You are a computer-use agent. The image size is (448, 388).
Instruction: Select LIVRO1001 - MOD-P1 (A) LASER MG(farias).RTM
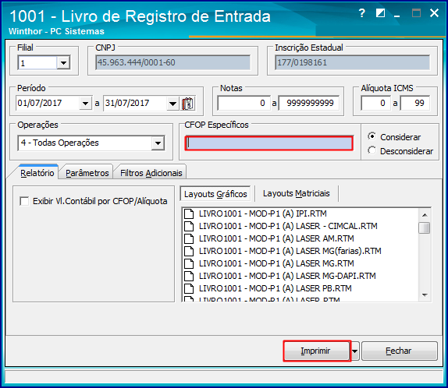(290, 251)
